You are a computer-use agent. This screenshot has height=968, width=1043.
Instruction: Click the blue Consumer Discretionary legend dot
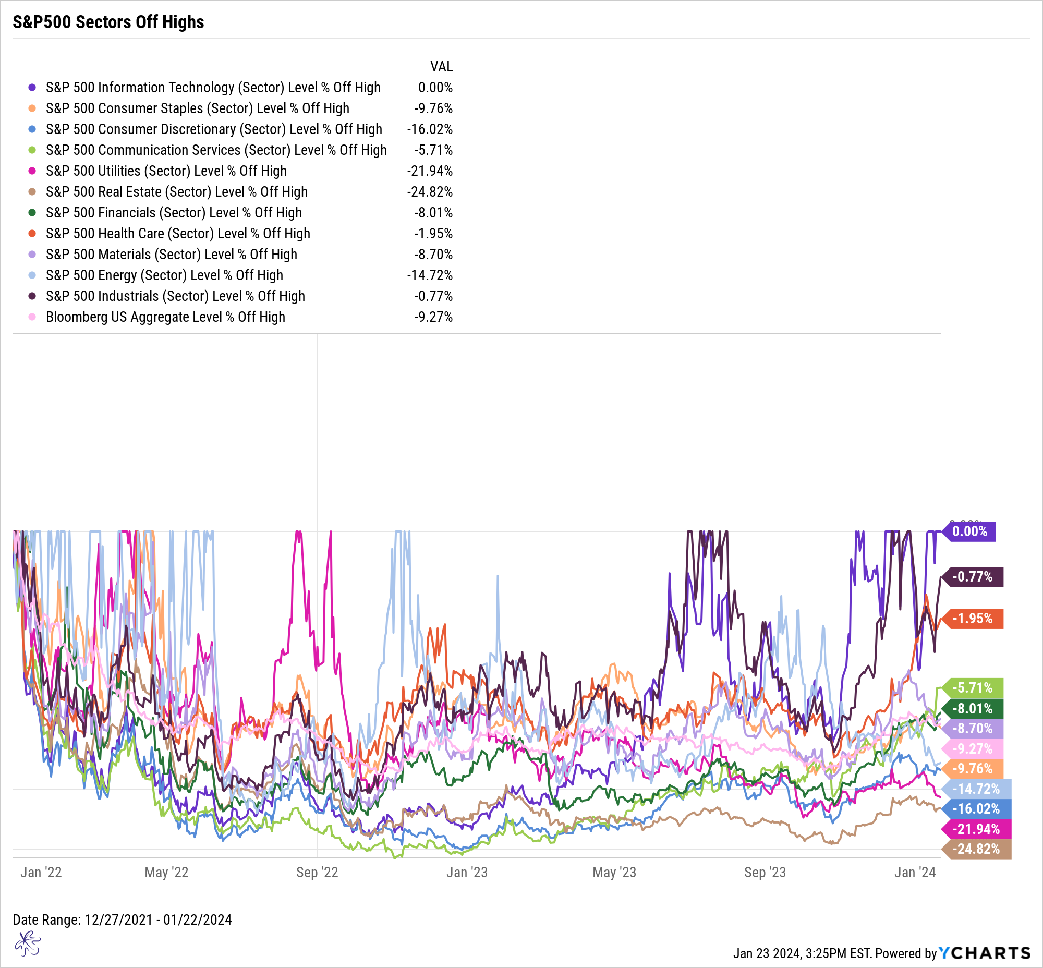click(x=32, y=129)
